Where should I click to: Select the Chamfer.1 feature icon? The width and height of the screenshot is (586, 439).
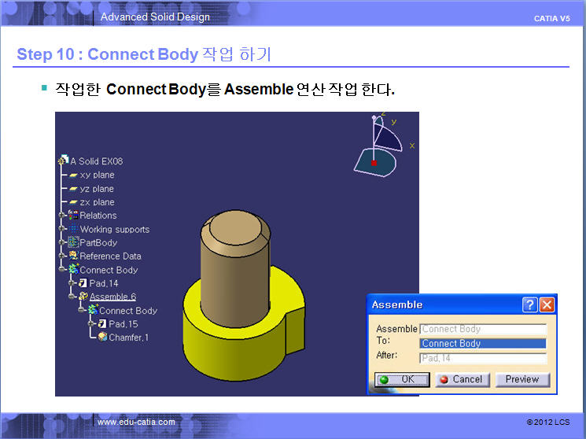pyautogui.click(x=103, y=338)
